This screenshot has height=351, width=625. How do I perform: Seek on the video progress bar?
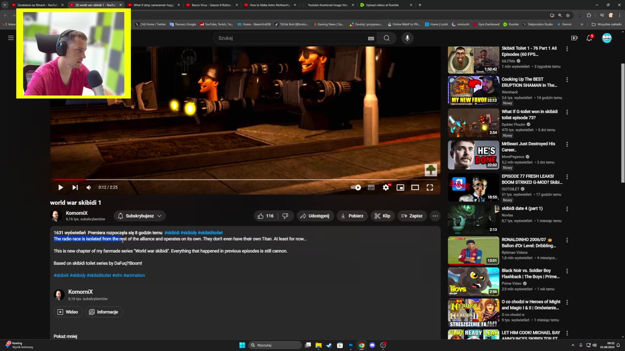[245, 179]
